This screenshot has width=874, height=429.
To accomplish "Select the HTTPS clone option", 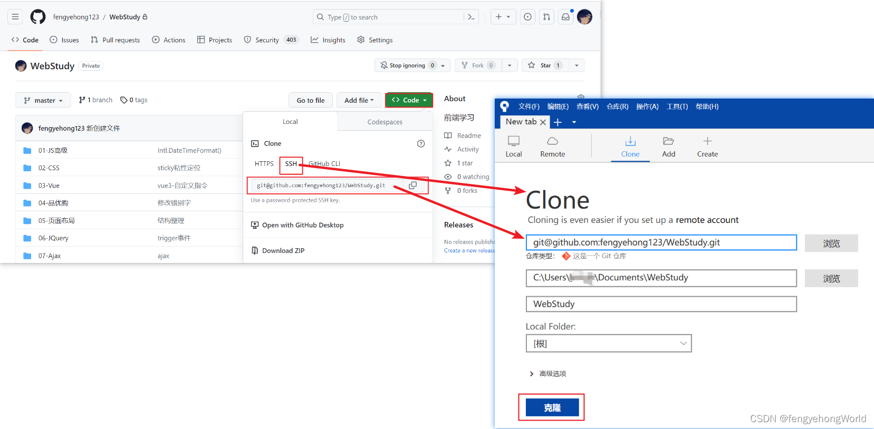I will click(x=264, y=164).
